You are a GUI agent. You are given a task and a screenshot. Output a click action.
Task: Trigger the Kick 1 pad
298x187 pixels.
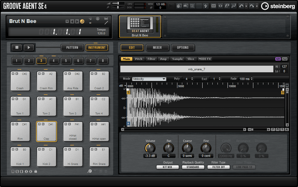20,157
